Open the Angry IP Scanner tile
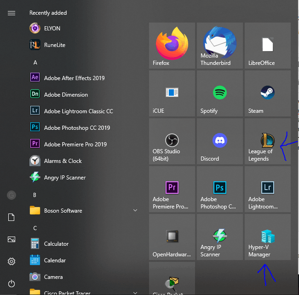Screen dimensions: 299x295 (220, 237)
